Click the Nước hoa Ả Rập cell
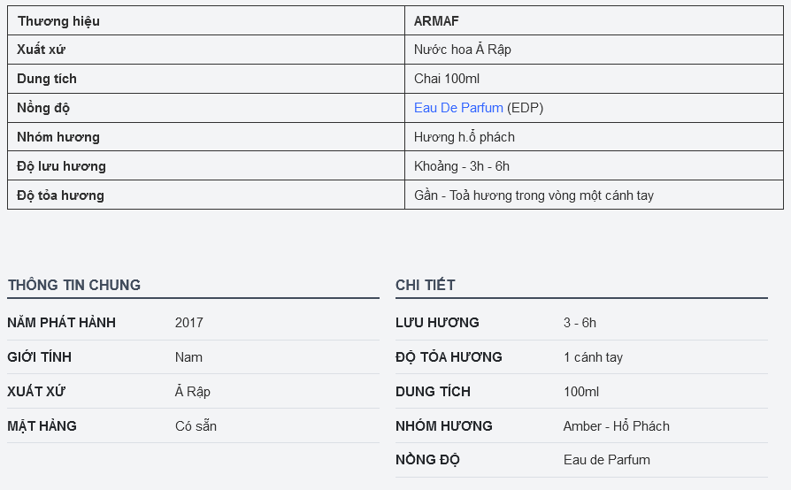Image resolution: width=791 pixels, height=490 pixels. pyautogui.click(x=594, y=50)
